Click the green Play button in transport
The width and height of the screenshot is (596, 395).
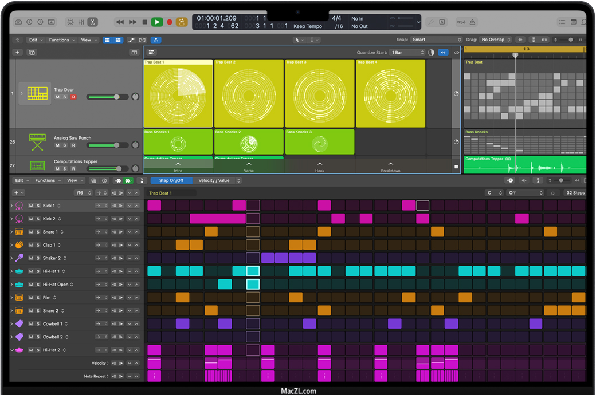156,22
